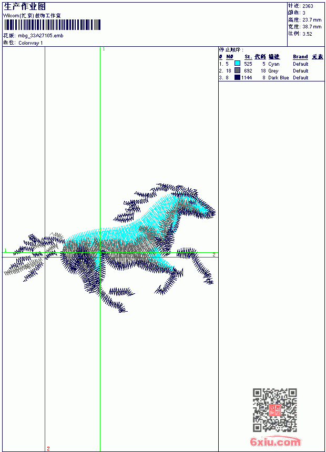Click the Dark Blue color swatch
The width and height of the screenshot is (326, 452).
[237, 77]
